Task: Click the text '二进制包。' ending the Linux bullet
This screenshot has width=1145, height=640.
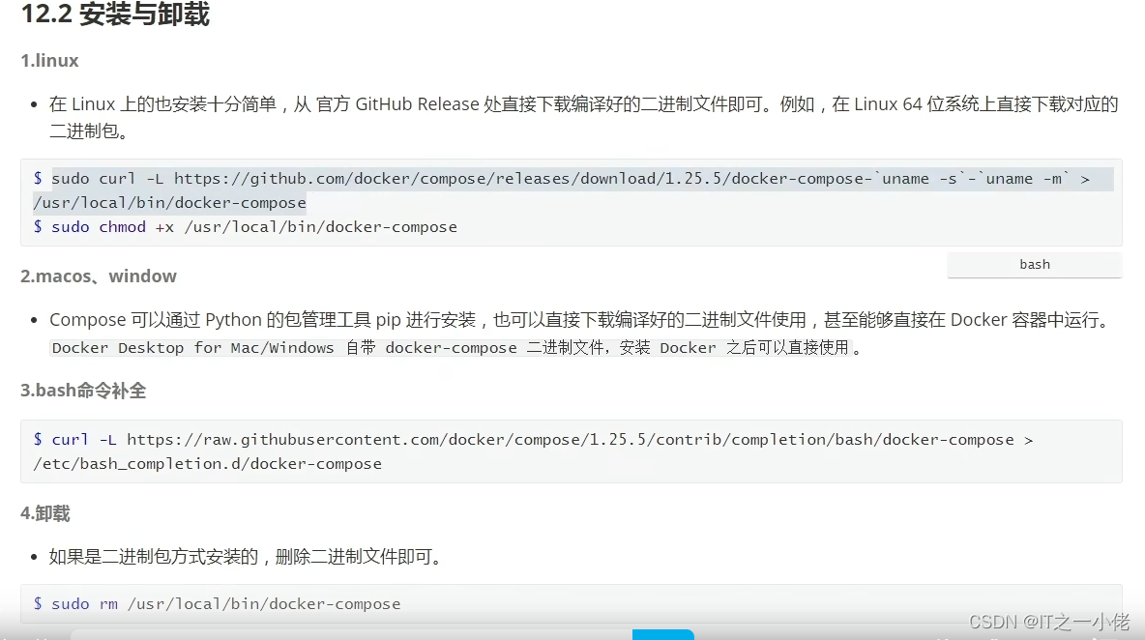Action: [x=89, y=131]
